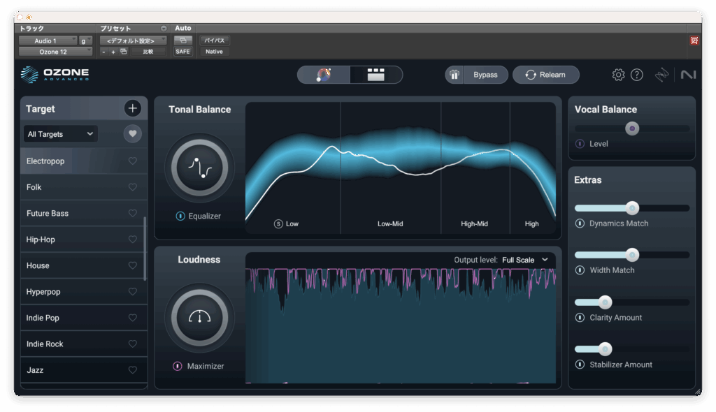Switch to the modules view tab

tap(376, 75)
